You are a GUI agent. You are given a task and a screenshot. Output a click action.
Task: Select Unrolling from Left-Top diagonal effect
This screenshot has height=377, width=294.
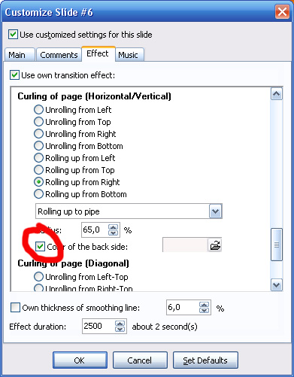(x=38, y=277)
